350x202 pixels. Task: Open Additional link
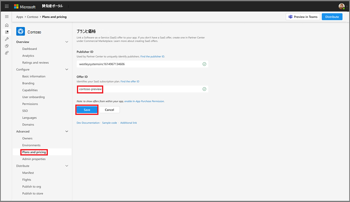(129, 123)
